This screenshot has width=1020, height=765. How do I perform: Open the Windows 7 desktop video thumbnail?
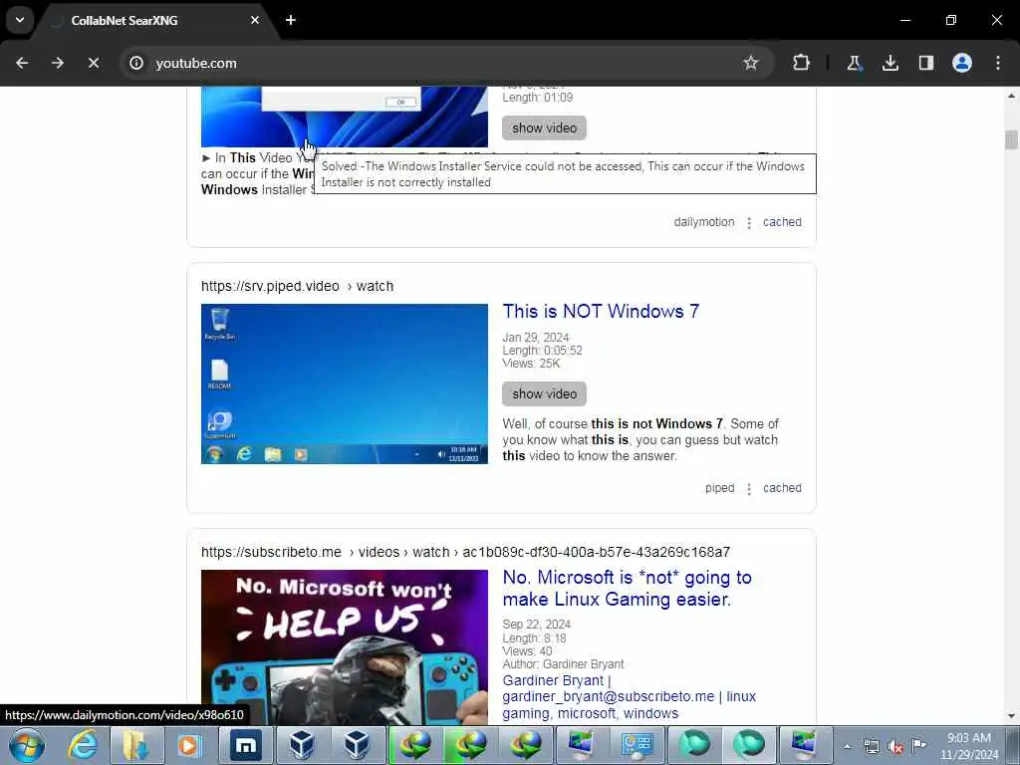(344, 383)
